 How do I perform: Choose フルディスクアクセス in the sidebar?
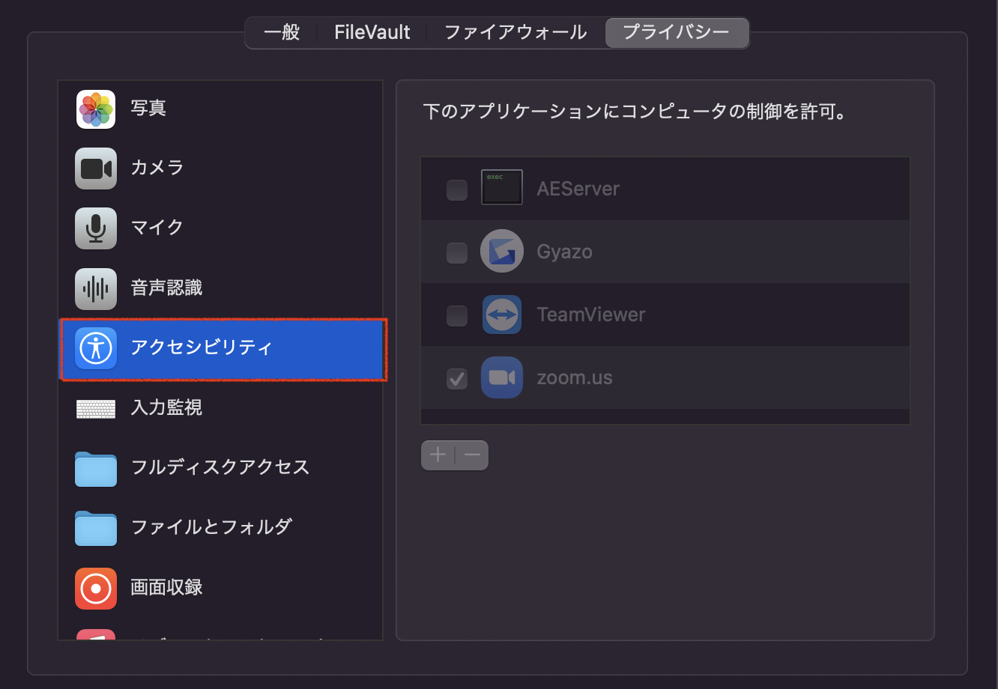[x=220, y=468]
